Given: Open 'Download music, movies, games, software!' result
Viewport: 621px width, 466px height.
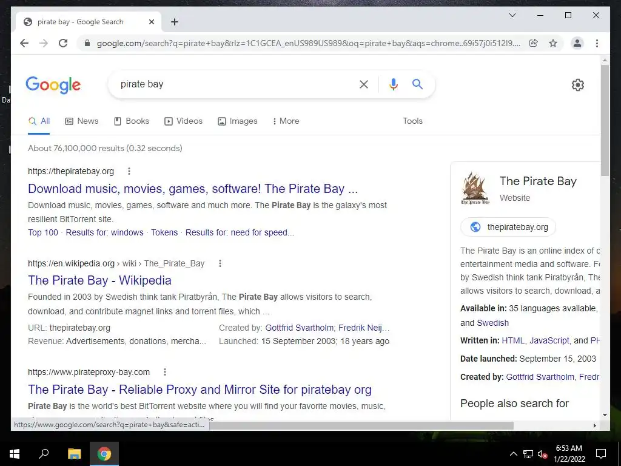Looking at the screenshot, I should 193,189.
